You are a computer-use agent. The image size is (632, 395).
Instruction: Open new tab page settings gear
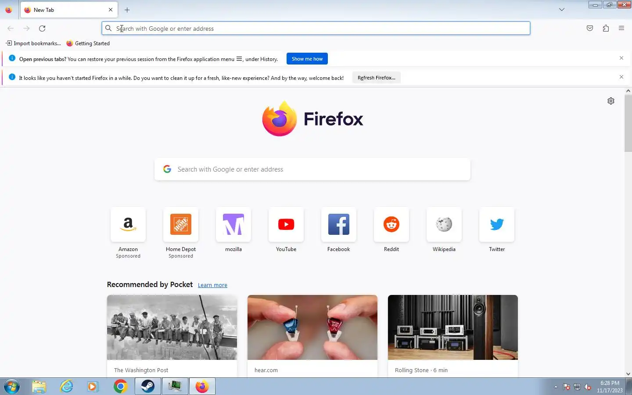coord(611,101)
